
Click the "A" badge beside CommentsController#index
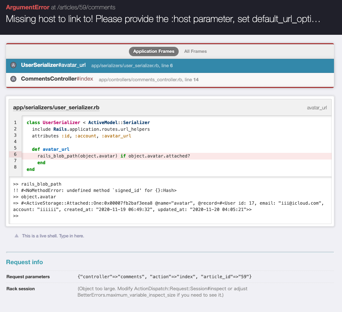click(13, 79)
